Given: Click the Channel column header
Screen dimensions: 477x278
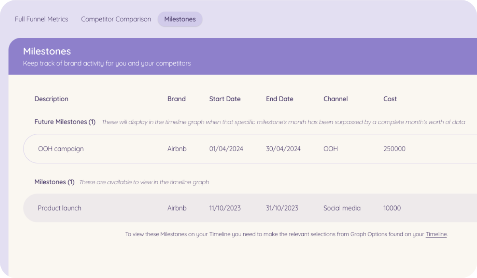Looking at the screenshot, I should (335, 99).
